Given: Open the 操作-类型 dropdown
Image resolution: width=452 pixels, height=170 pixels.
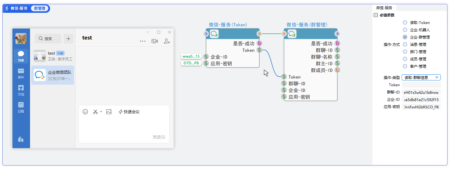Looking at the screenshot, I should click(421, 77).
